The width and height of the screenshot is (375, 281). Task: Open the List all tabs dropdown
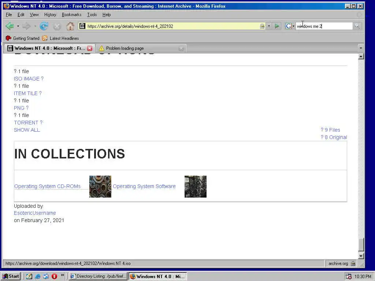(361, 48)
